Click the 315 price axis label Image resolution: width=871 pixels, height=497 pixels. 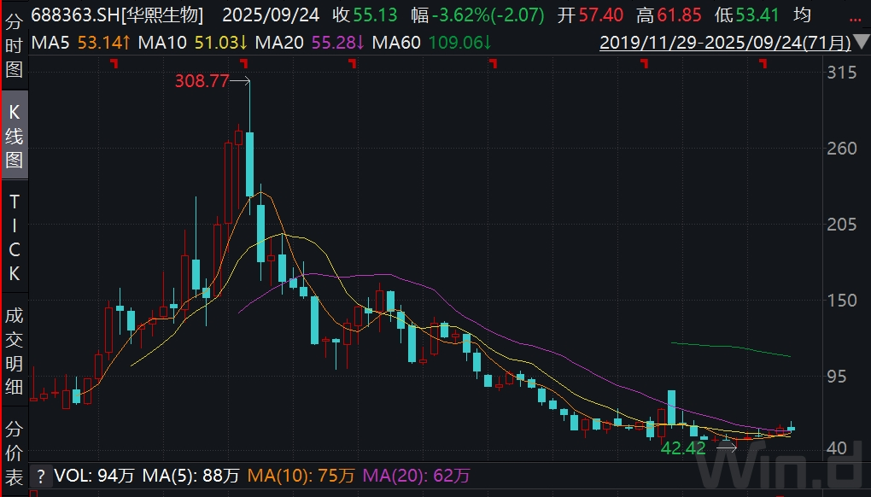coord(842,73)
